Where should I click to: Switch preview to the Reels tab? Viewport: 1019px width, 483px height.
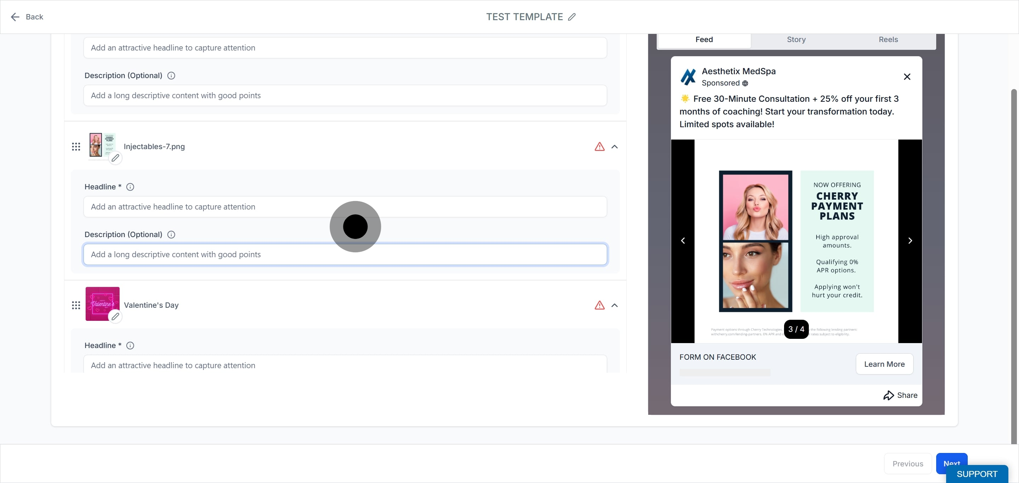point(888,40)
